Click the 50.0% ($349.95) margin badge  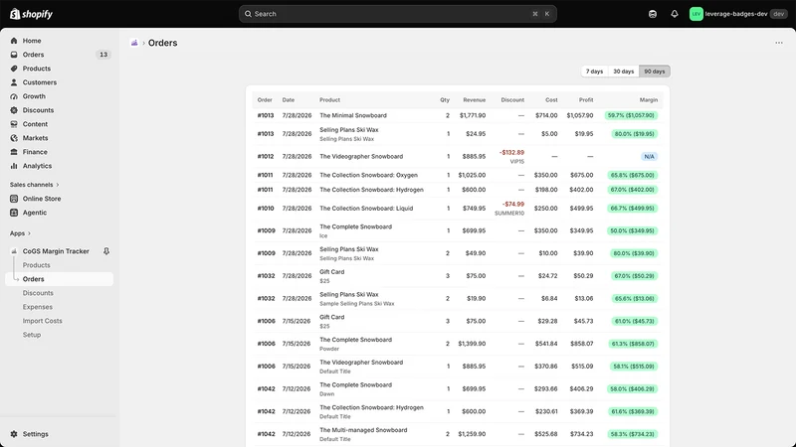tap(633, 230)
